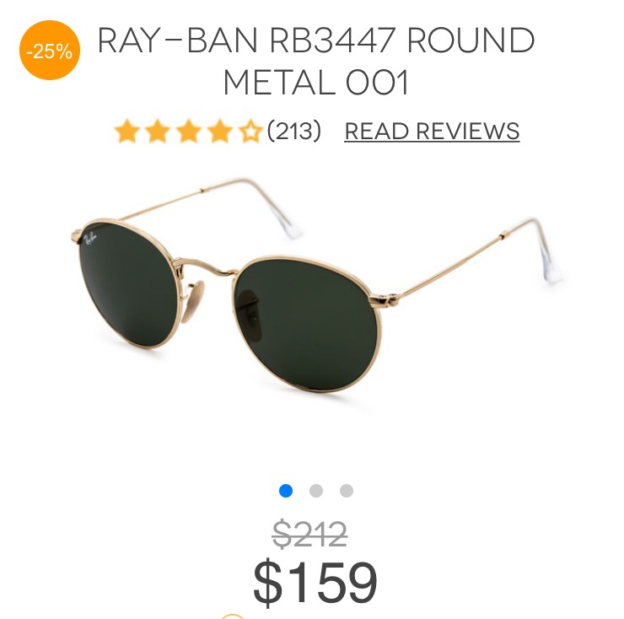Screen dimensions: 624x619
Task: Click the empty fifth rating star
Action: pyautogui.click(x=250, y=131)
